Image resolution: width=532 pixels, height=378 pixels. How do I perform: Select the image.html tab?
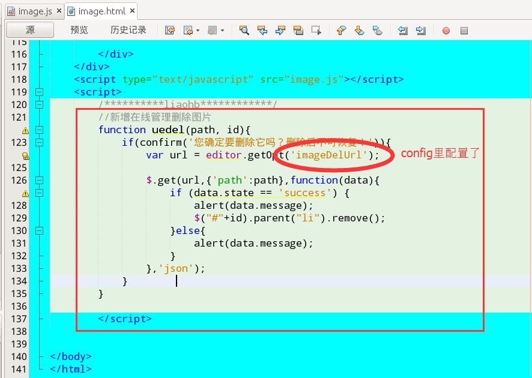click(x=102, y=11)
